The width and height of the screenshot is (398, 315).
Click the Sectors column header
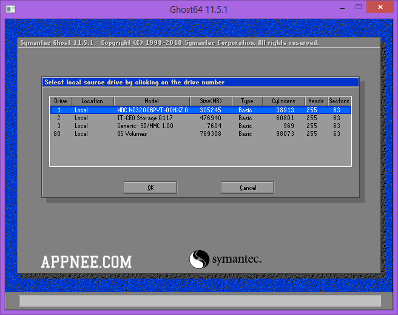[x=339, y=101]
